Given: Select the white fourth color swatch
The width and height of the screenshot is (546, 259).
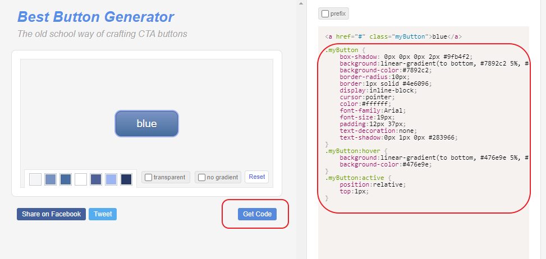Looking at the screenshot, I should (x=81, y=179).
